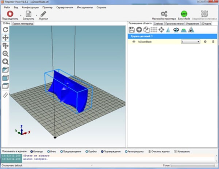Switch to the Слайсер tab
This screenshot has height=169, width=219.
tap(158, 23)
